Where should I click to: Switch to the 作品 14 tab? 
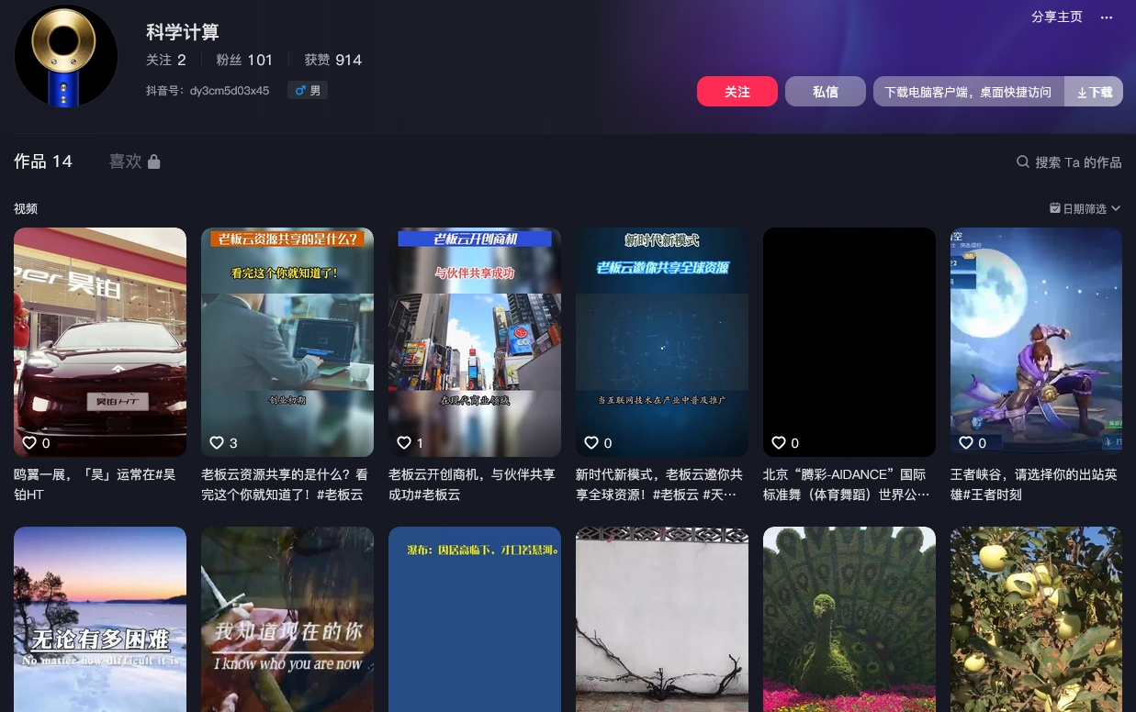(x=43, y=161)
